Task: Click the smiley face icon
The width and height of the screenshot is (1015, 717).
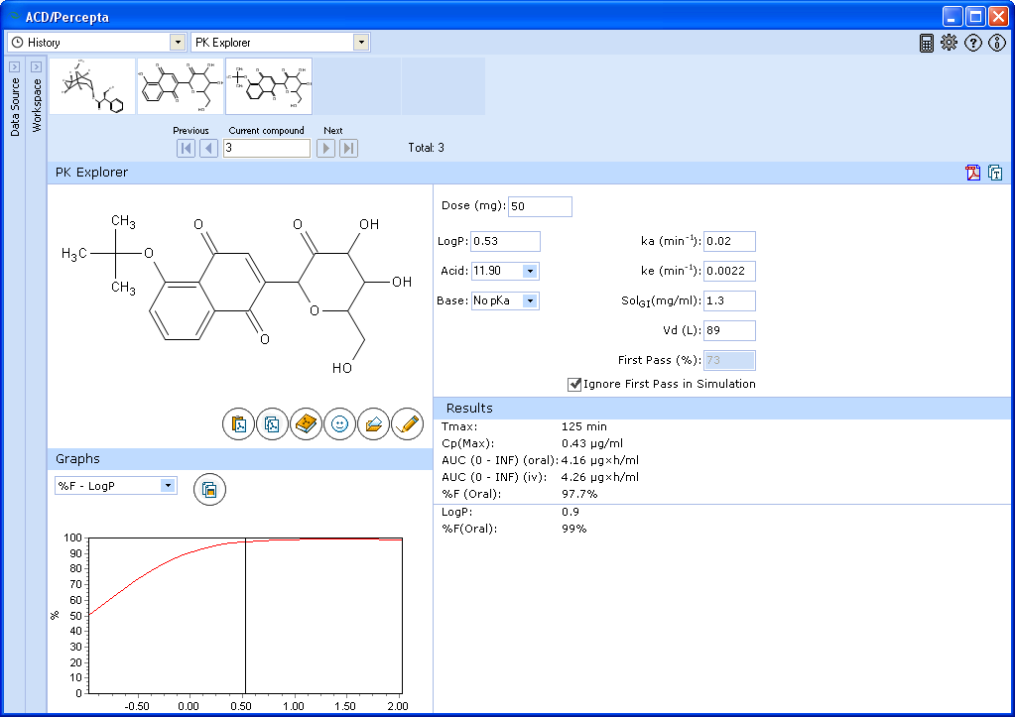Action: (x=339, y=423)
